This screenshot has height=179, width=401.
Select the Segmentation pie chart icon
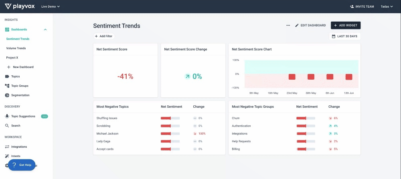point(7,95)
